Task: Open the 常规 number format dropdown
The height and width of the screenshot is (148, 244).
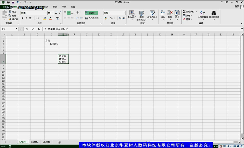Action: [125, 13]
